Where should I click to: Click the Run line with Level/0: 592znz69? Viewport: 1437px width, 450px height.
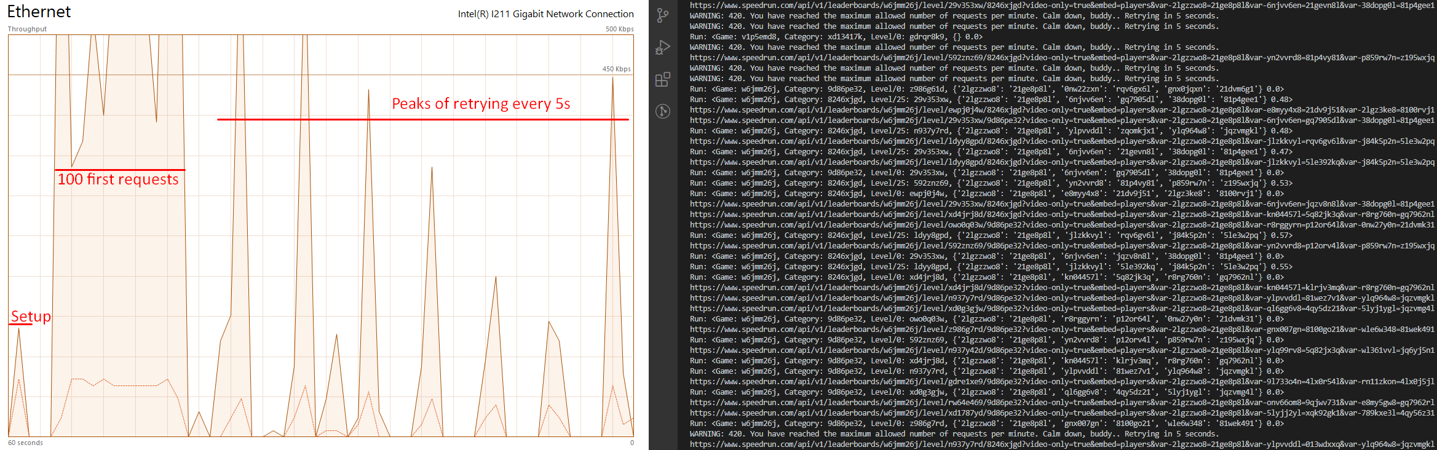click(987, 340)
